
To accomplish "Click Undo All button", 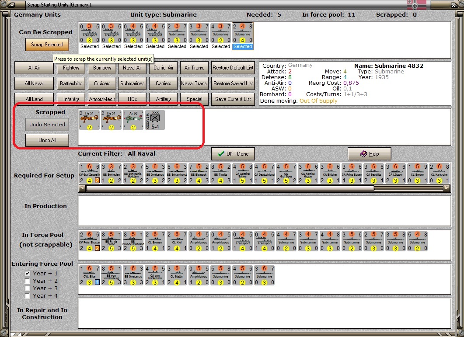I will pos(47,140).
